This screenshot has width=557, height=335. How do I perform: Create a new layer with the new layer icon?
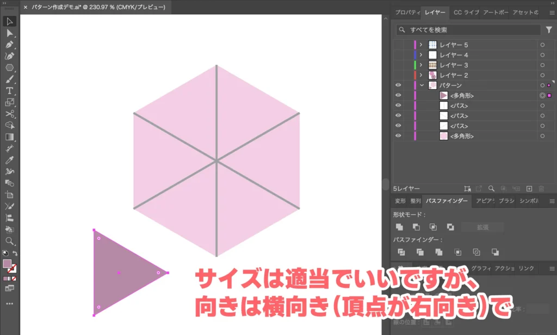(529, 189)
